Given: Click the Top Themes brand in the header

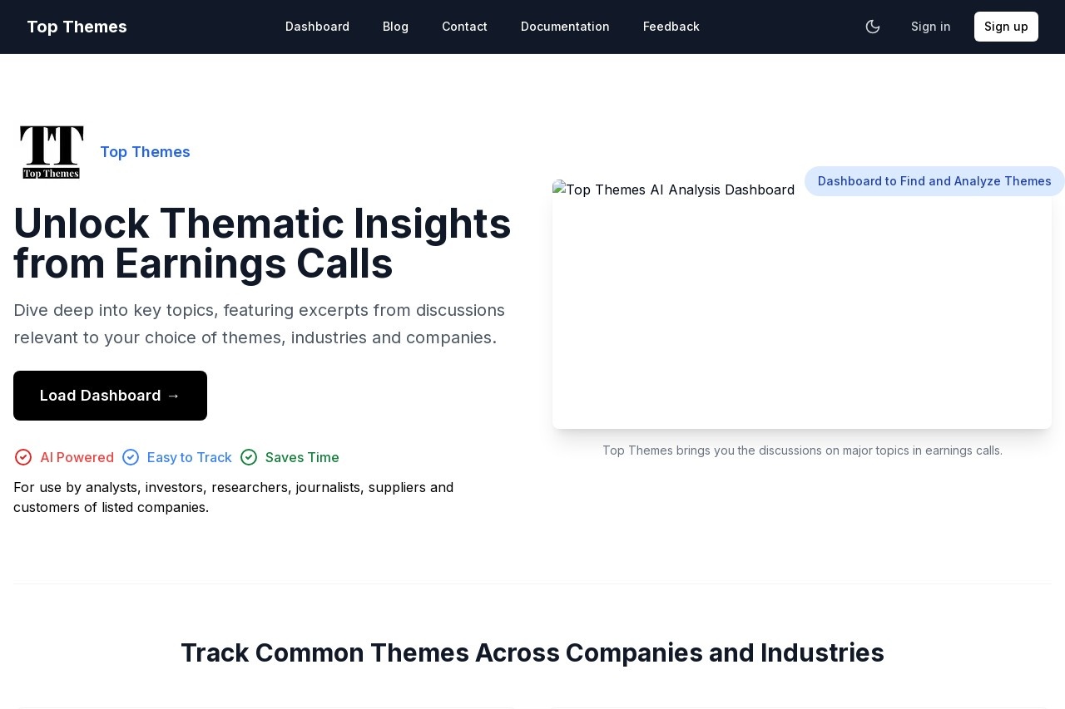Looking at the screenshot, I should pos(77,27).
